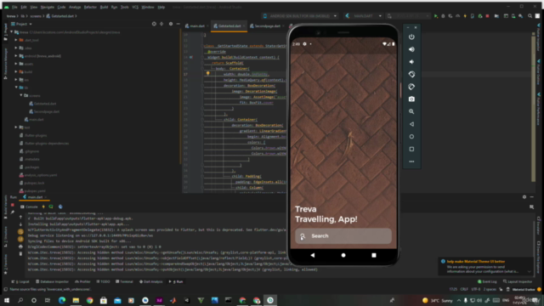Rotate emulator left icon
The image size is (544, 306).
[x=411, y=74]
